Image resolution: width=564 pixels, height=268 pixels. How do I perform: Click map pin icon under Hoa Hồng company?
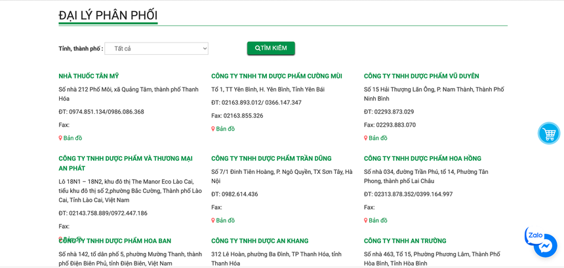[x=366, y=221]
